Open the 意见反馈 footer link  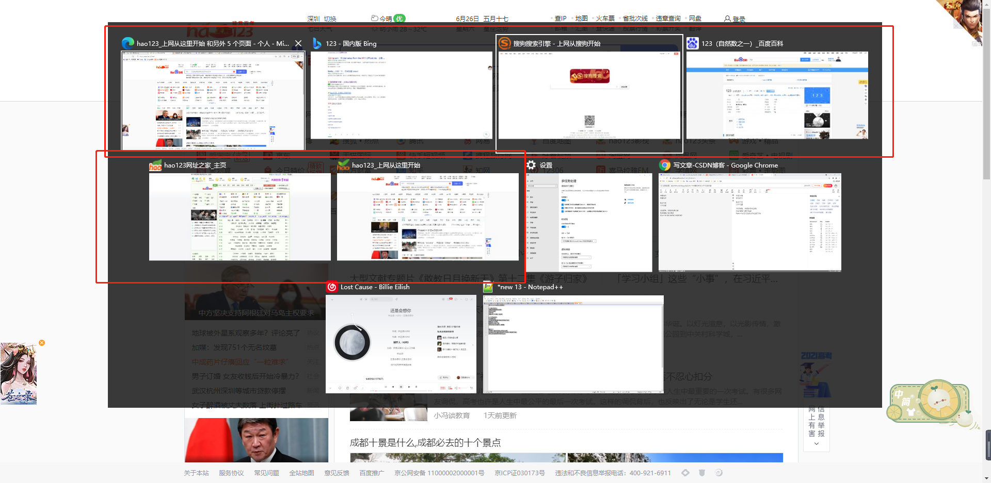pos(337,473)
